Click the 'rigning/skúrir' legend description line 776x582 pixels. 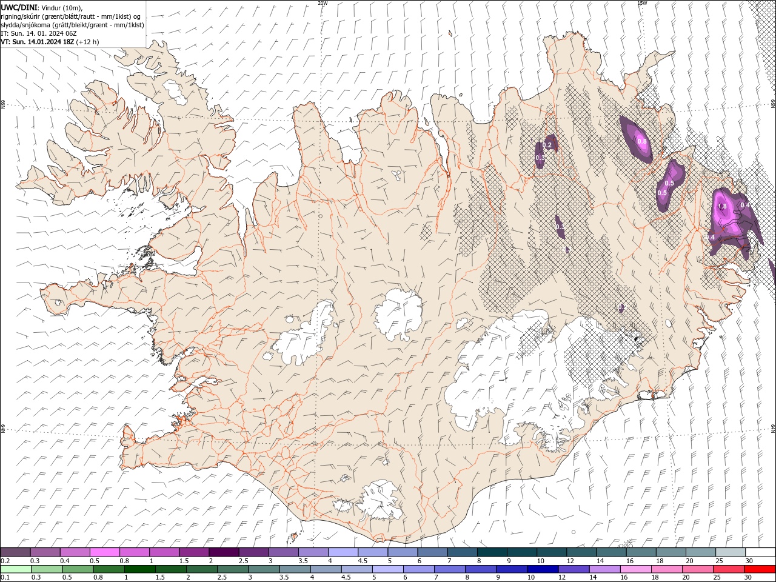[x=71, y=16]
